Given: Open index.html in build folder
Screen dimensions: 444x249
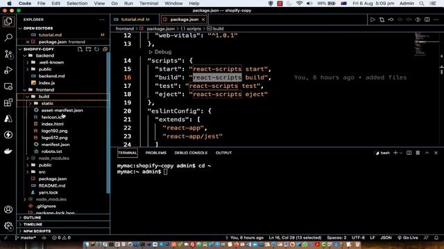Looking at the screenshot, I should click(53, 124).
